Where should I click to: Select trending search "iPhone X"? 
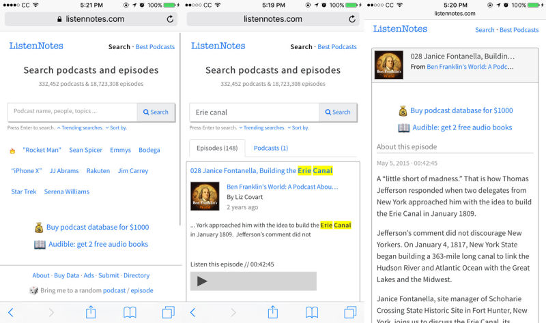[x=27, y=171]
